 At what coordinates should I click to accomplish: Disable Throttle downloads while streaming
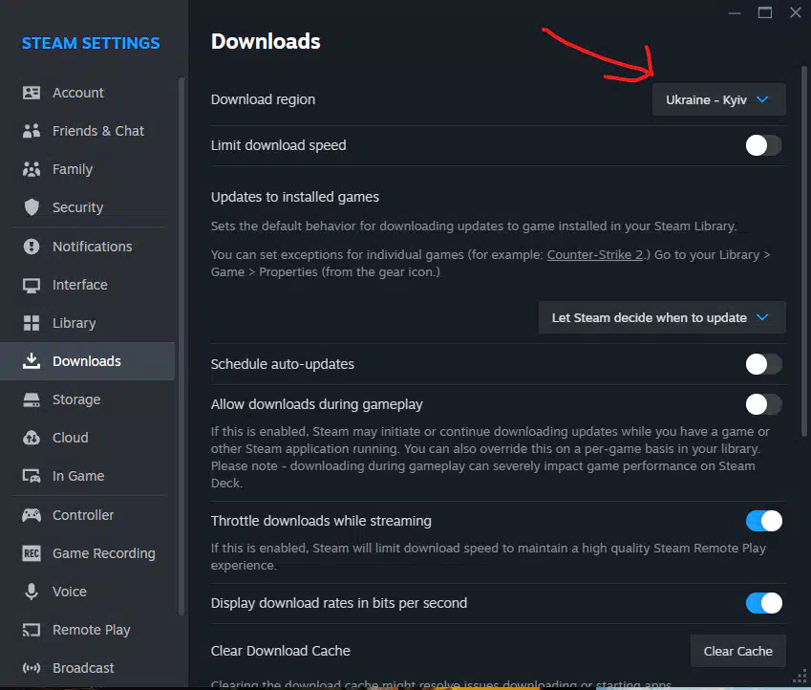click(763, 521)
